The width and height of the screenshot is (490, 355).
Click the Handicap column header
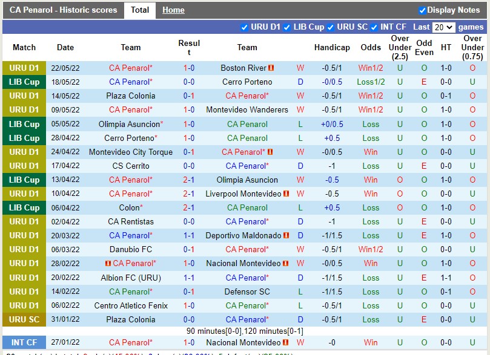(x=332, y=47)
